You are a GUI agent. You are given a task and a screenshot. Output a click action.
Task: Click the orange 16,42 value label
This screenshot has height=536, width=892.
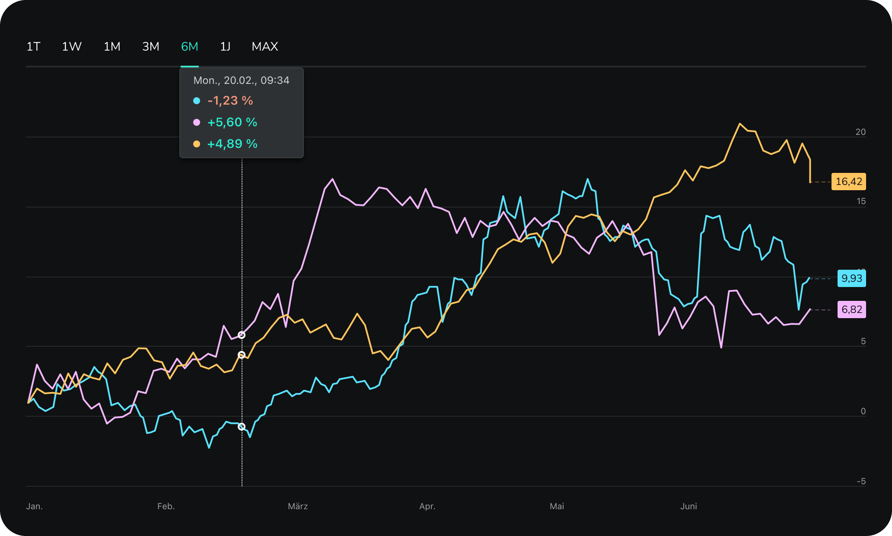[x=849, y=182]
